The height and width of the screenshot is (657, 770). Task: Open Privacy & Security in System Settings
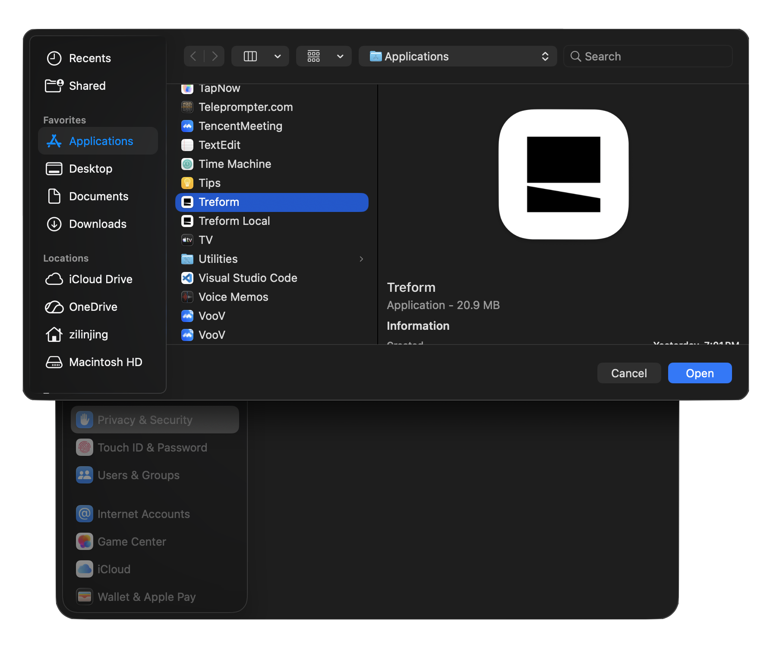point(155,420)
